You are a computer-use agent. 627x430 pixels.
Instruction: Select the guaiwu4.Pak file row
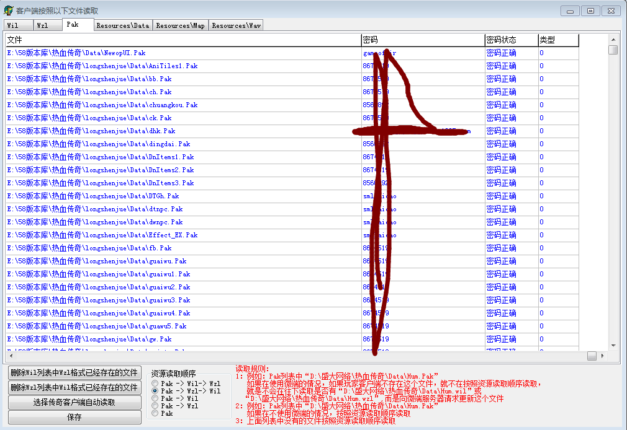(292, 314)
